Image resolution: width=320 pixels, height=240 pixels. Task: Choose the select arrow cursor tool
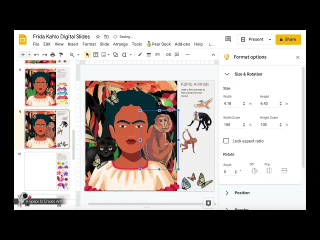tap(87, 54)
